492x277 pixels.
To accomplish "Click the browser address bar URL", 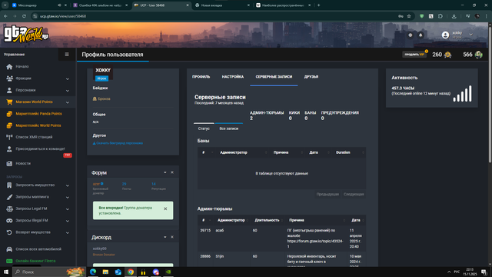I will [63, 16].
